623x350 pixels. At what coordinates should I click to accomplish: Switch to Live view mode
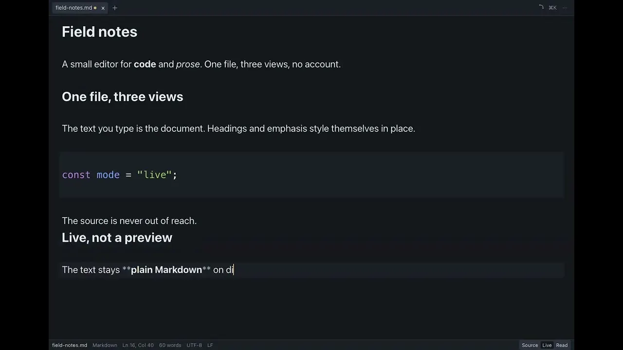point(547,345)
